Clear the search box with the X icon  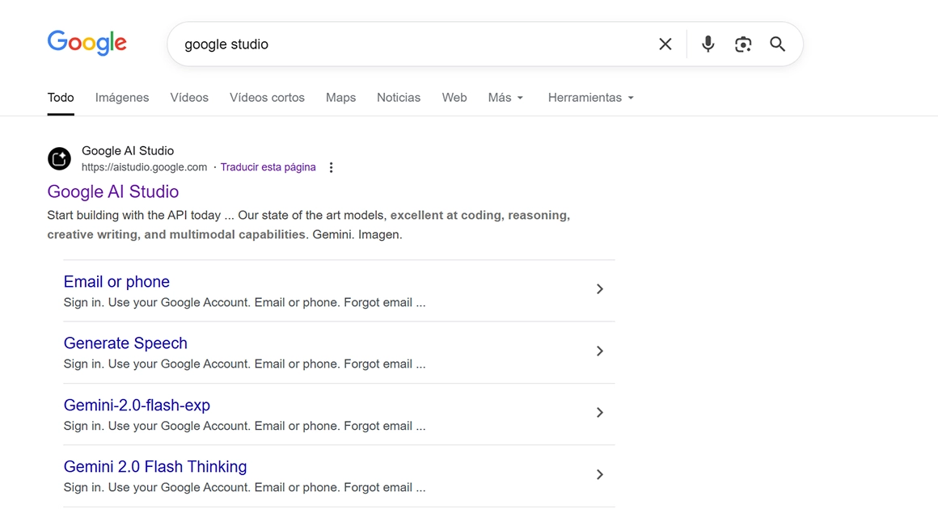coord(665,44)
